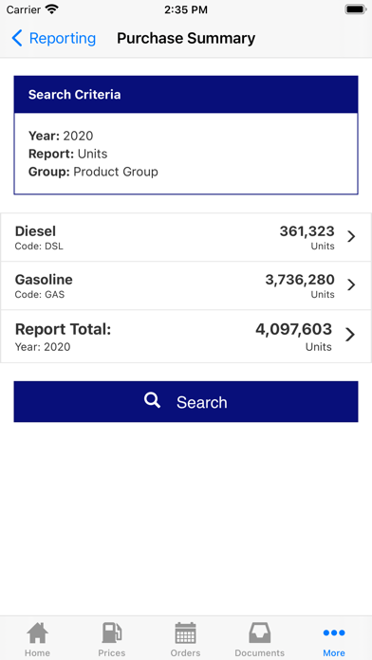Open the Orders calendar icon
This screenshot has height=660, width=372.
tap(185, 632)
